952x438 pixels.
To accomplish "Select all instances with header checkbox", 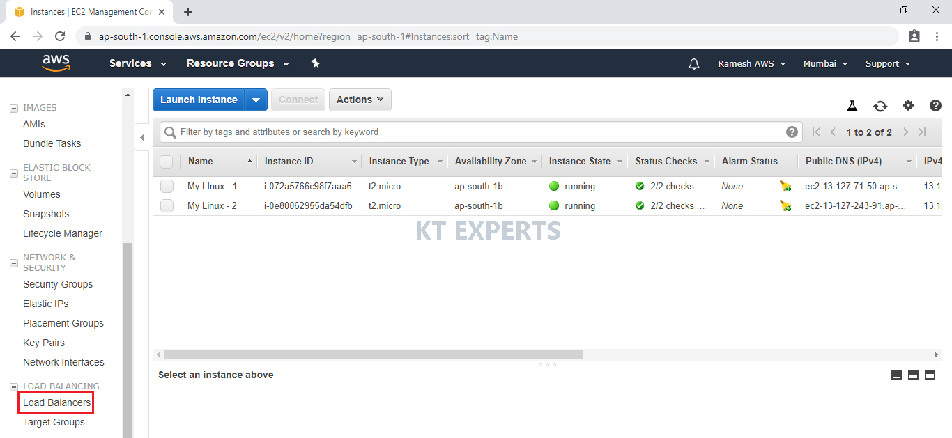I will pos(166,162).
